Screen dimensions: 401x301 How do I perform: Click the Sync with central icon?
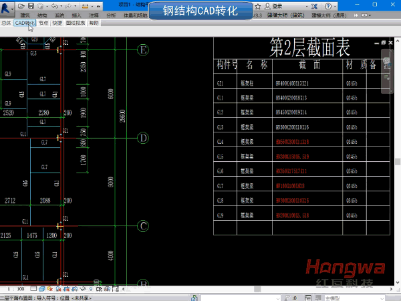point(40,6)
